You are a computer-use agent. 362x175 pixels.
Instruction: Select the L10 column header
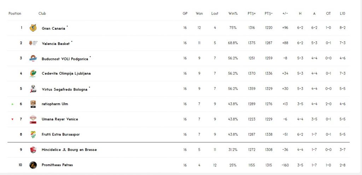[x=342, y=14]
